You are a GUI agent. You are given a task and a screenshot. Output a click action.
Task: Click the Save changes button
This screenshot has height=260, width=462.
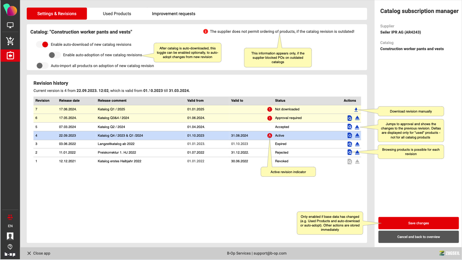click(418, 223)
